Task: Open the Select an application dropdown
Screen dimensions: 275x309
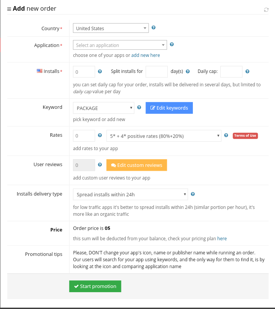Action: pyautogui.click(x=120, y=45)
